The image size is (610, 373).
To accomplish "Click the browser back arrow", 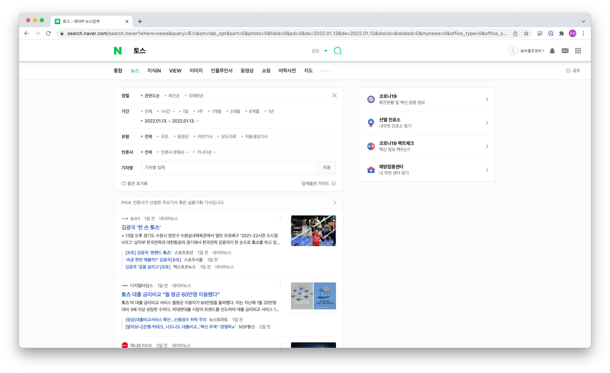I will tap(27, 33).
